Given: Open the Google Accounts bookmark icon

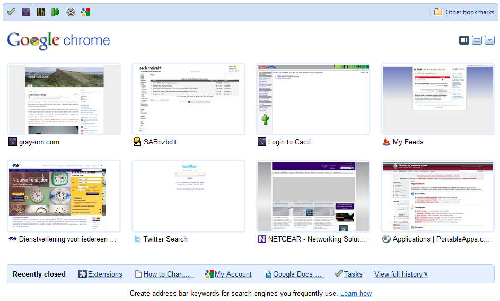Looking at the screenshot, I should pos(85,12).
